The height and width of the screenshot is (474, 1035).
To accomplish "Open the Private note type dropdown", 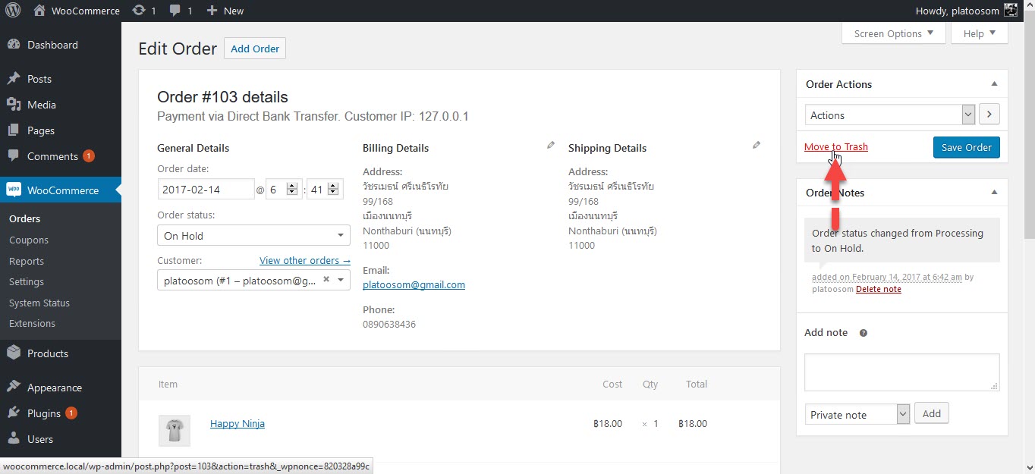I will [x=857, y=414].
